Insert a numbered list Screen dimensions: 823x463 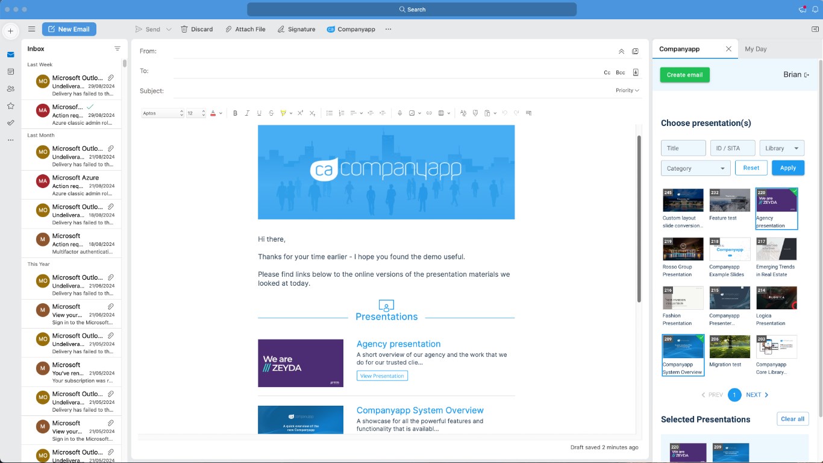pos(342,113)
